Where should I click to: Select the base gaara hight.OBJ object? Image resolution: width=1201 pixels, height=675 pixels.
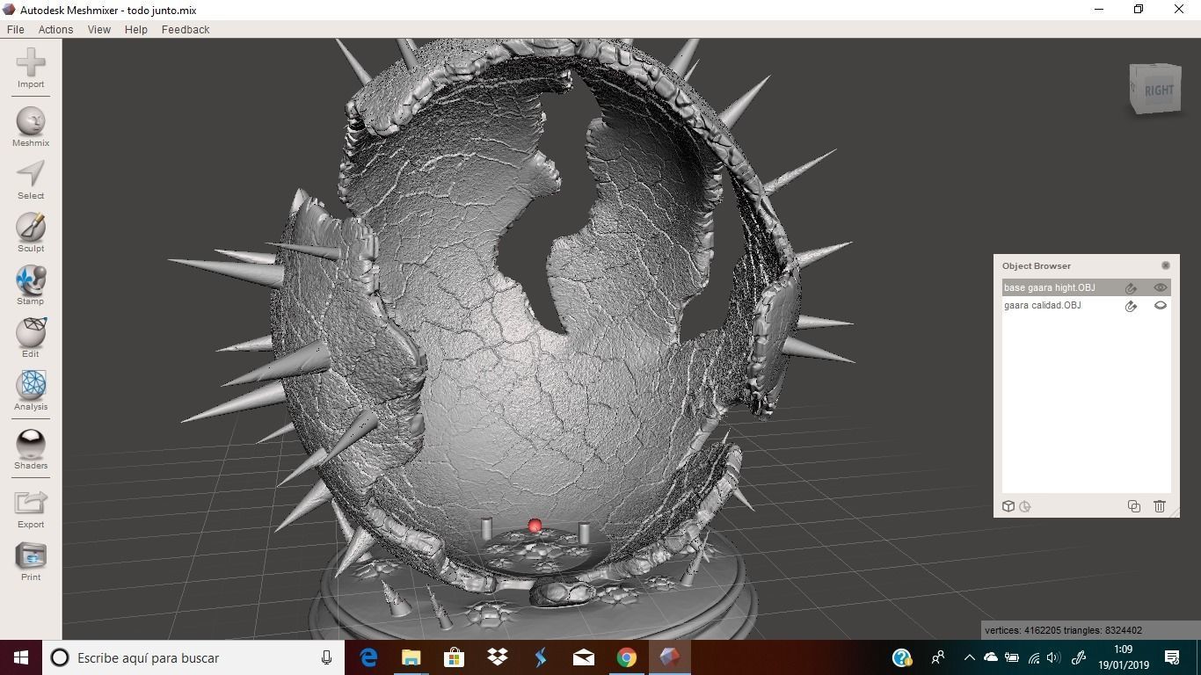(x=1050, y=287)
